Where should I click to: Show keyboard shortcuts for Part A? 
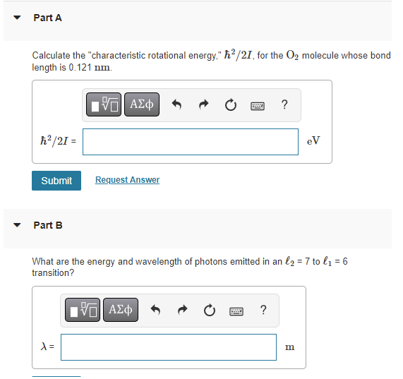point(258,106)
